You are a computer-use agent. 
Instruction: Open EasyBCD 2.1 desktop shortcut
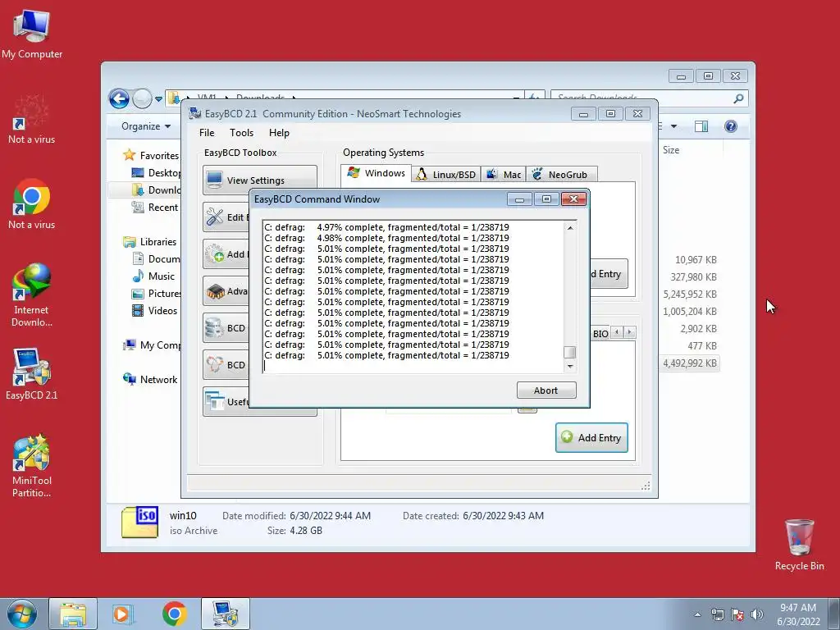(x=32, y=374)
